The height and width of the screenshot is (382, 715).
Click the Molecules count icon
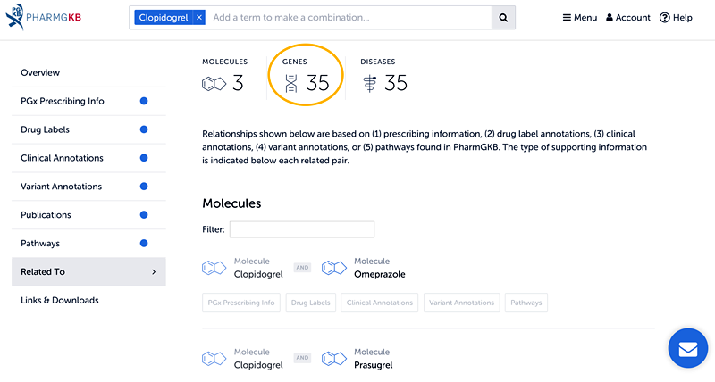click(x=214, y=84)
